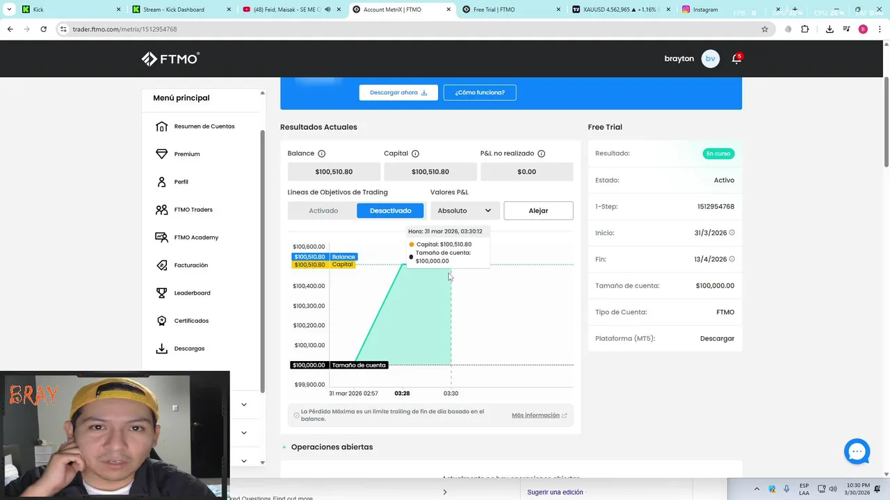Switch to Free Trial | FTMO tab
The width and height of the screenshot is (890, 500).
510,10
